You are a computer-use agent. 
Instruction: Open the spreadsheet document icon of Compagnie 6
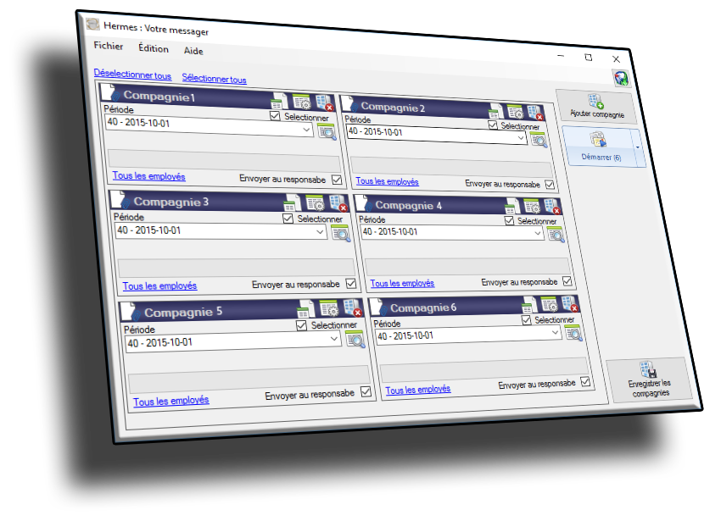[x=529, y=305]
